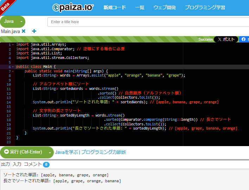Viewport: 249px width, 190px height.
Task: Open 新規コード in the top menu
Action: tap(114, 7)
